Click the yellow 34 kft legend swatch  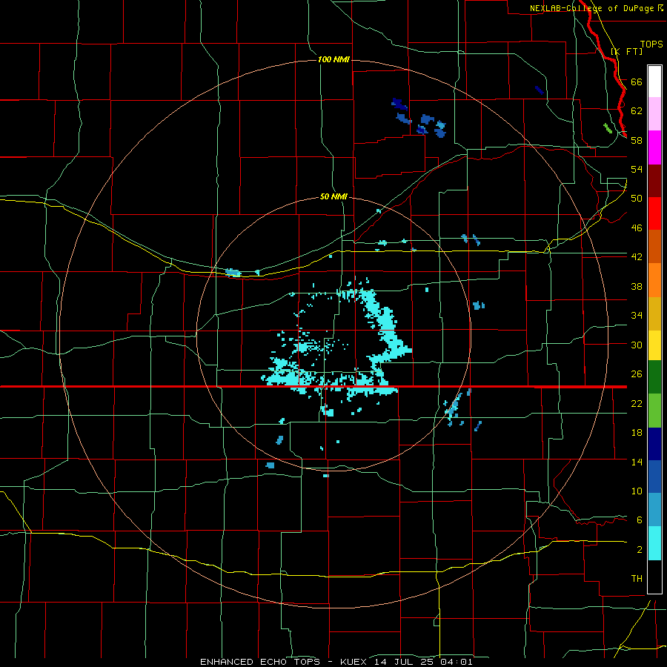point(654,345)
